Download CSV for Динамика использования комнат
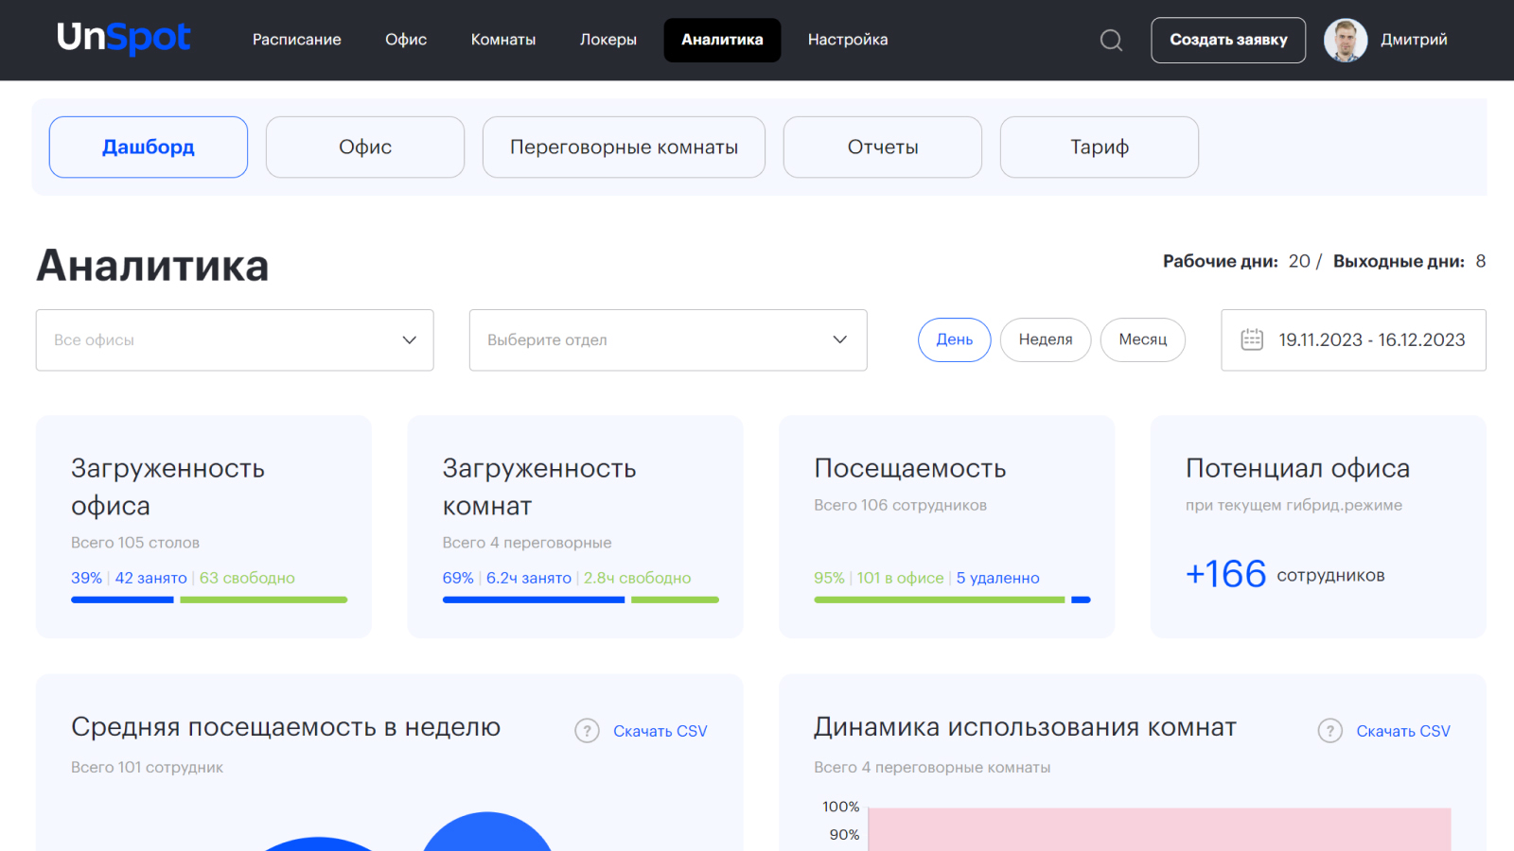The image size is (1514, 851). coord(1403,731)
